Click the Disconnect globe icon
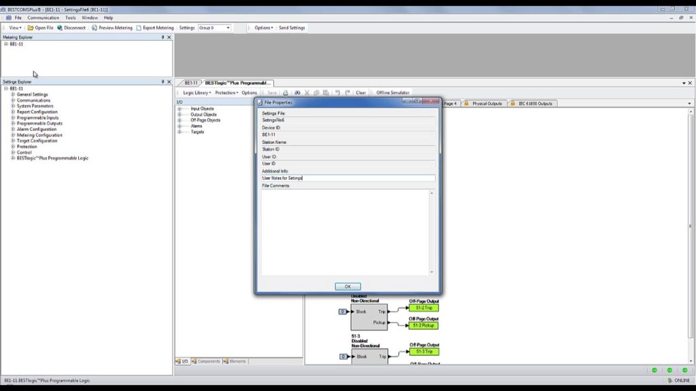The height and width of the screenshot is (391, 696). point(60,28)
